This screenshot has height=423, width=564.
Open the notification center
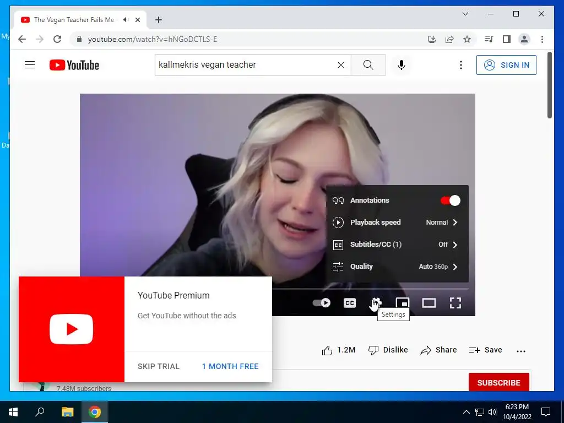click(546, 412)
